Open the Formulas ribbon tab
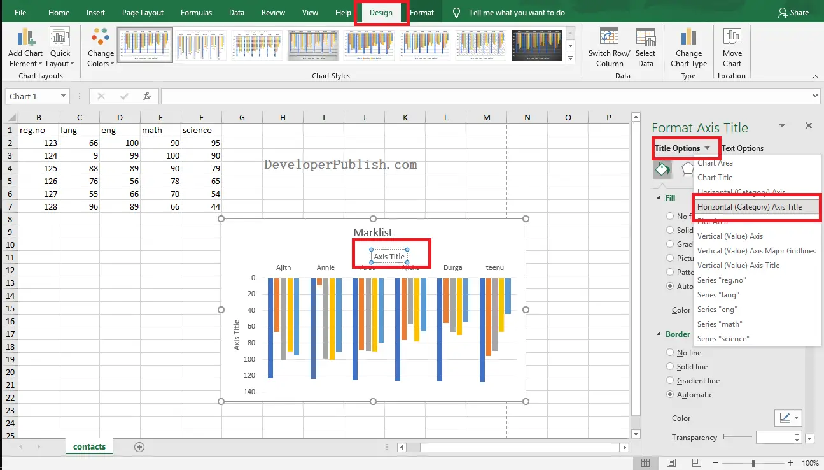 197,13
